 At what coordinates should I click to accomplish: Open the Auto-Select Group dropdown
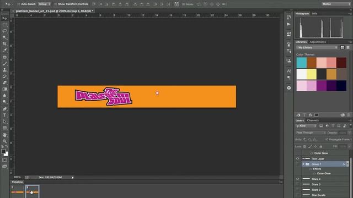coord(44,4)
